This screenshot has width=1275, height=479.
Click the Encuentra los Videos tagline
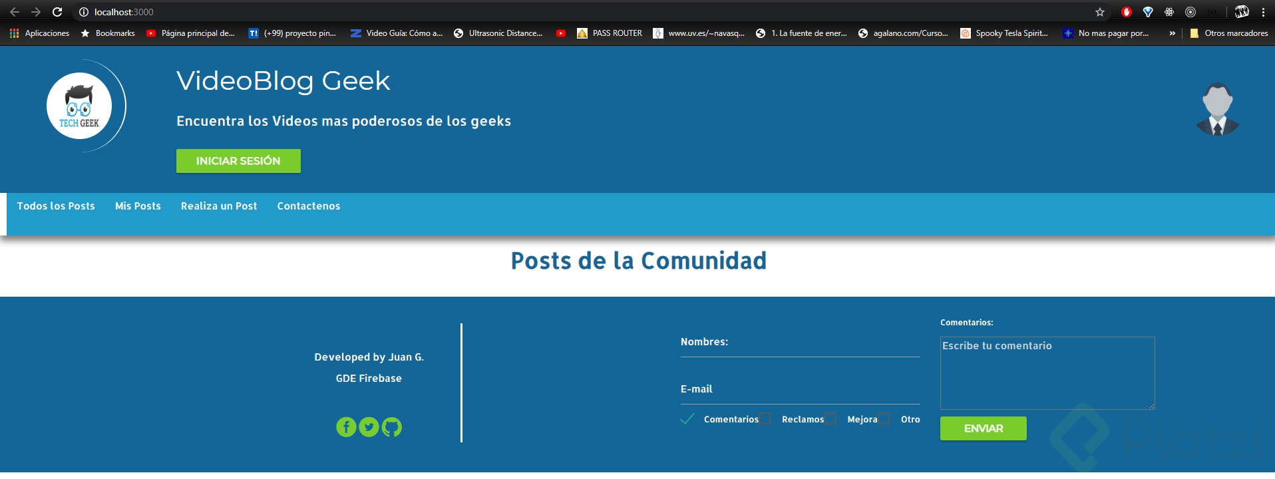(344, 121)
